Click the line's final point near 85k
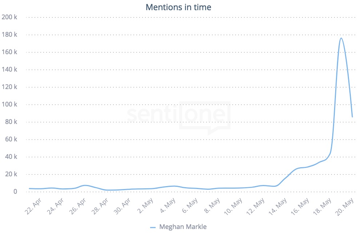Screen dimensions: 357x237 click(x=352, y=117)
